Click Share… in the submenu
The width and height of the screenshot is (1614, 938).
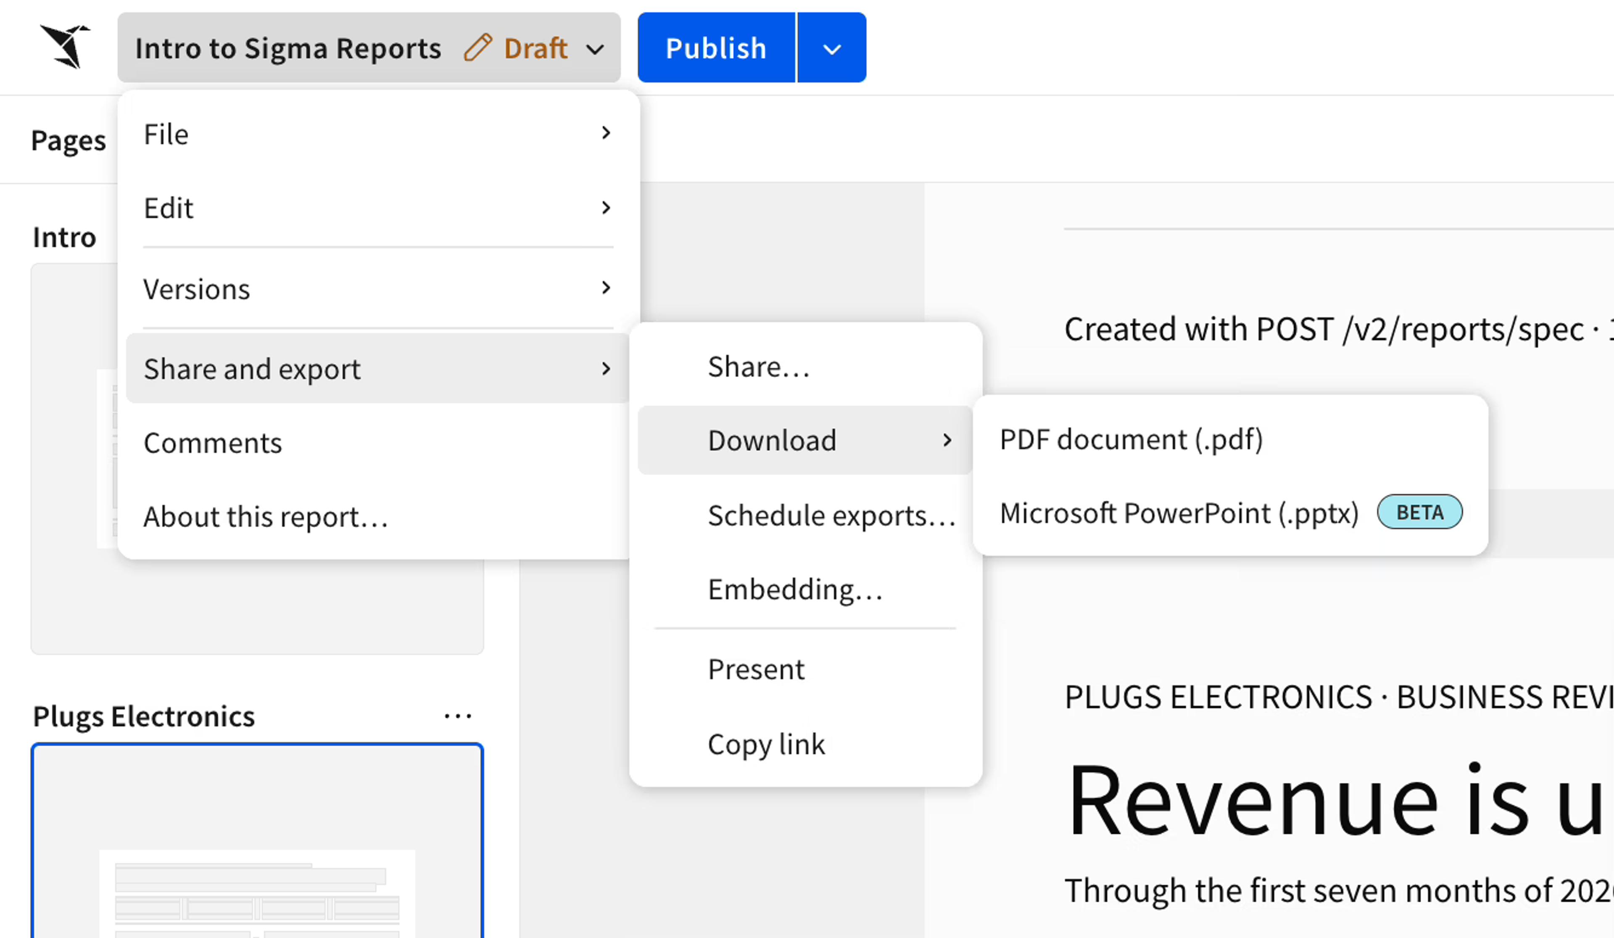tap(806, 367)
